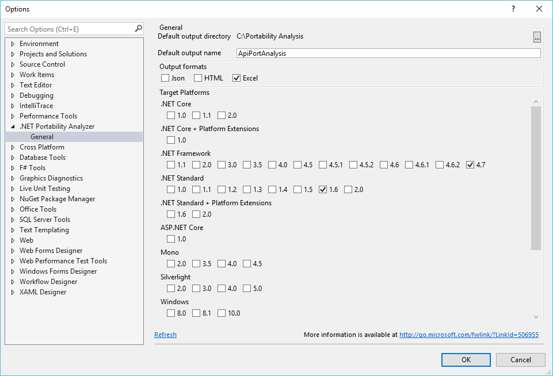Uncheck .NET Framework 4.7 checkbox
Viewport: 553px width, 376px height.
click(470, 165)
